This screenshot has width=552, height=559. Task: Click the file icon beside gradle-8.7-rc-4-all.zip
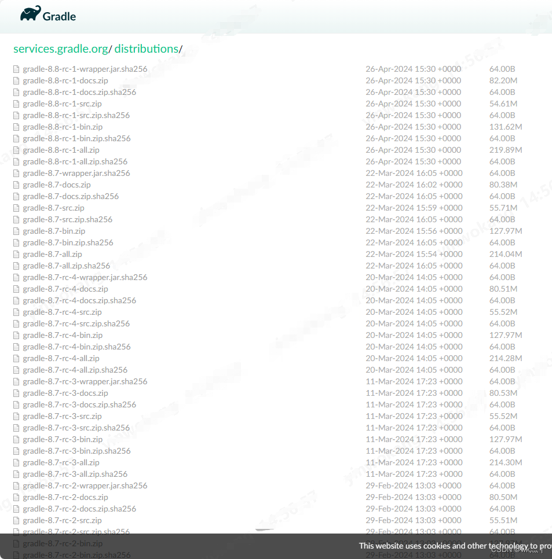[16, 358]
